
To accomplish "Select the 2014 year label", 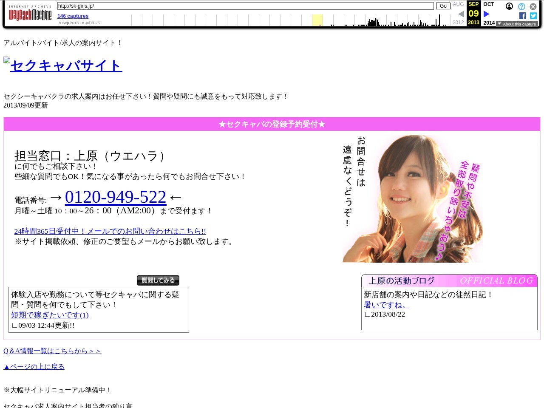I will (x=489, y=23).
